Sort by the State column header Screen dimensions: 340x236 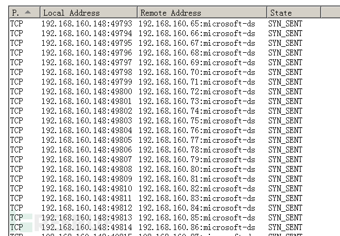[294, 12]
